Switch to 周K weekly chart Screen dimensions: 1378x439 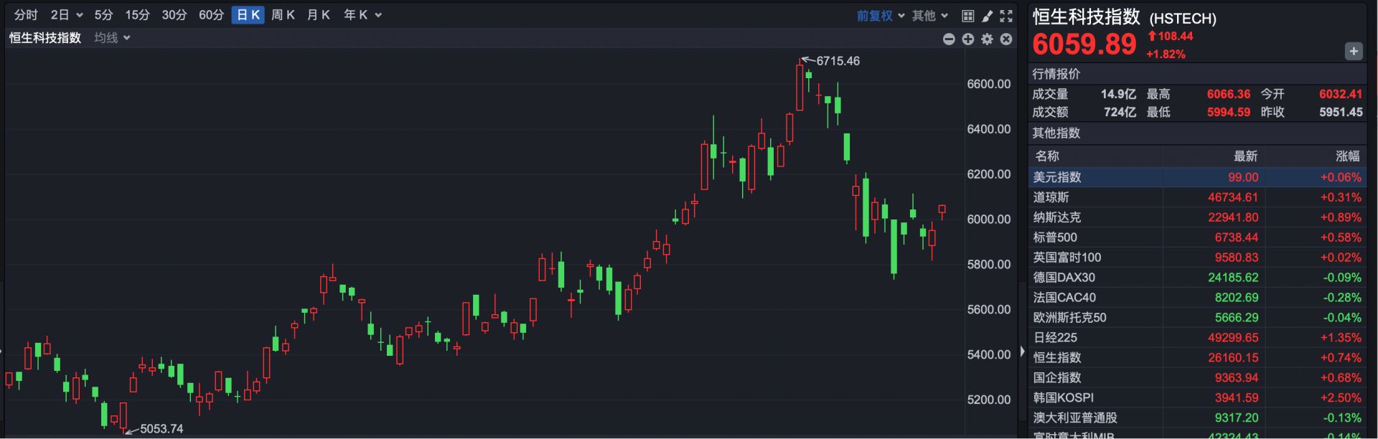283,15
